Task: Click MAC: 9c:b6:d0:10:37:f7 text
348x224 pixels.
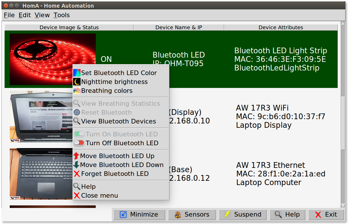Action: [x=281, y=117]
